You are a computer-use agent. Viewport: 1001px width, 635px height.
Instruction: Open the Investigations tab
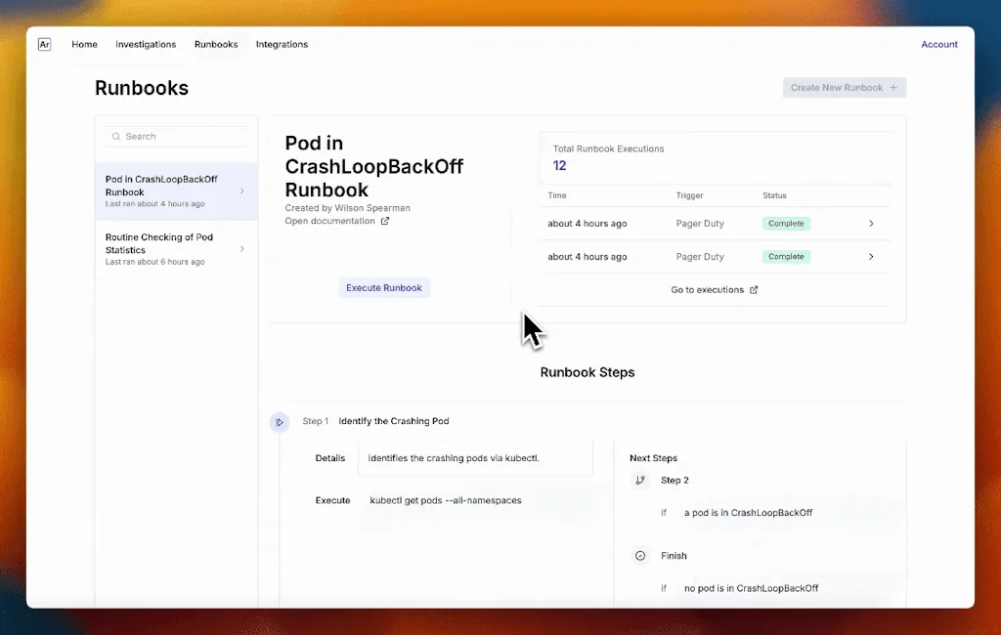pos(145,44)
